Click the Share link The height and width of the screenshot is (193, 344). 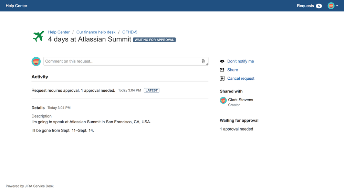(x=232, y=70)
